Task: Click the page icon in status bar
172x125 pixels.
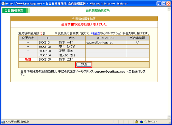Action: pyautogui.click(x=3, y=122)
